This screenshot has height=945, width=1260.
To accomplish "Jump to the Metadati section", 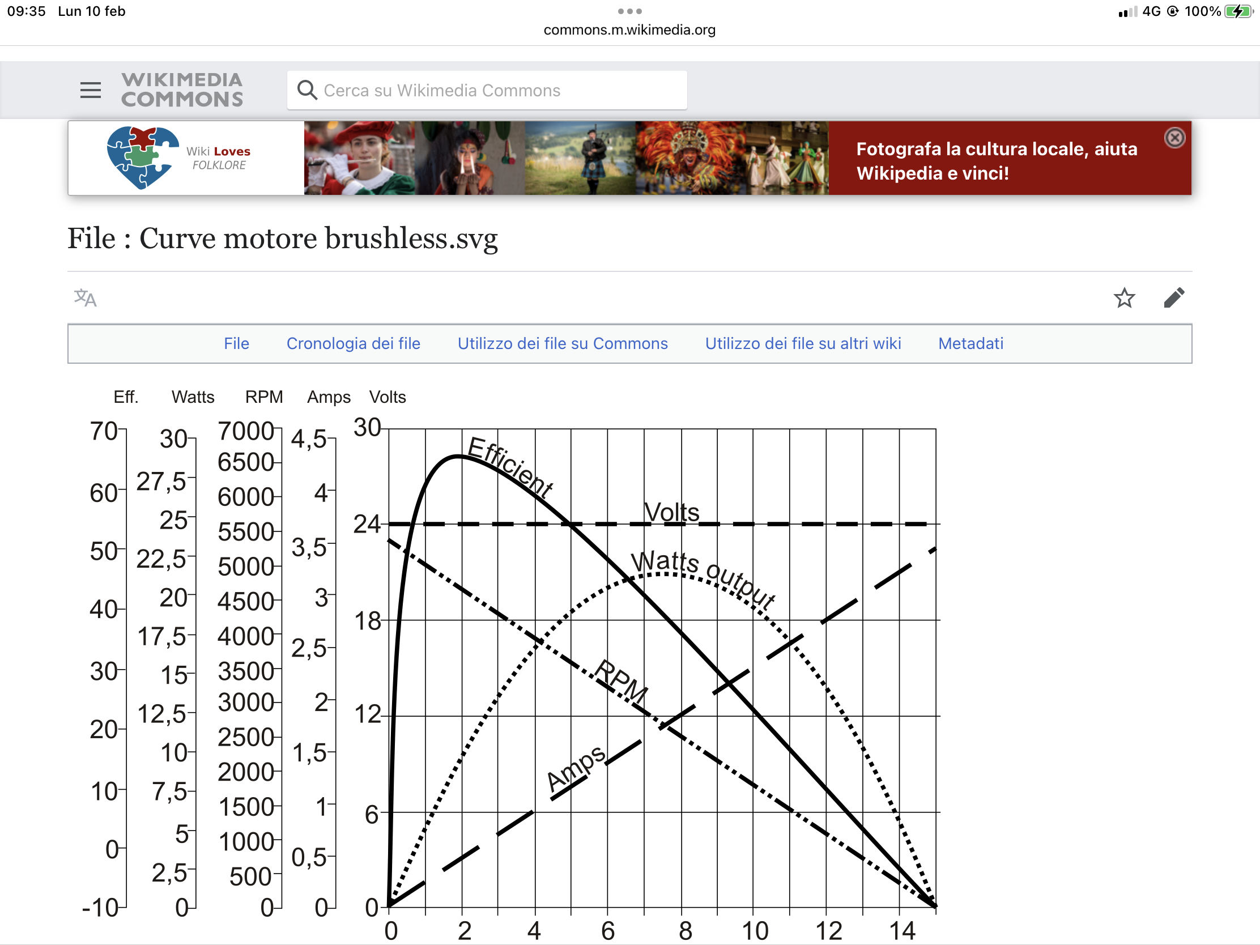I will tap(970, 343).
